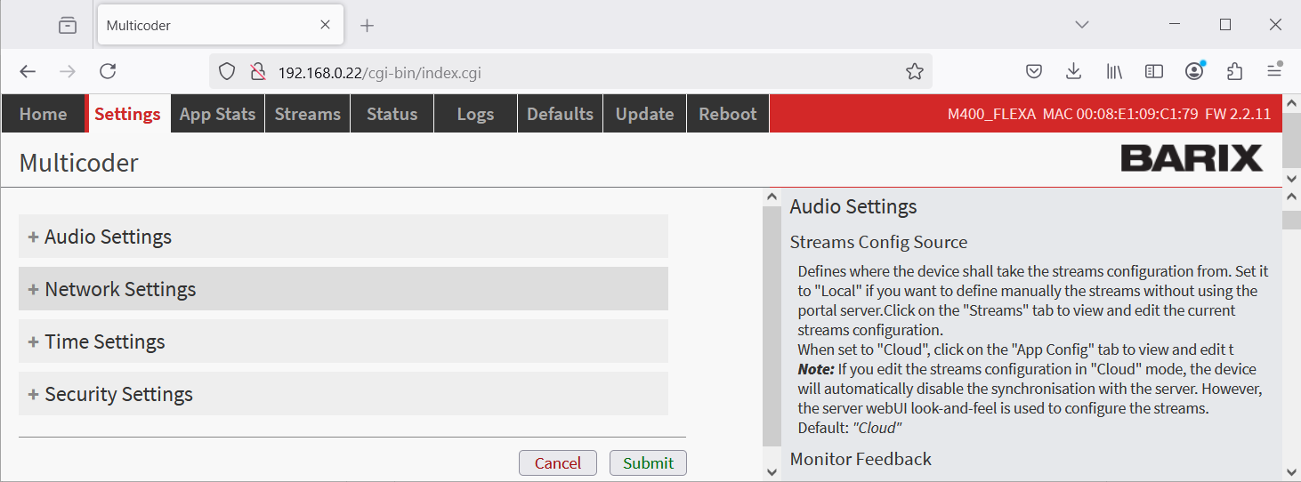Switch to the Streams tab

(307, 115)
